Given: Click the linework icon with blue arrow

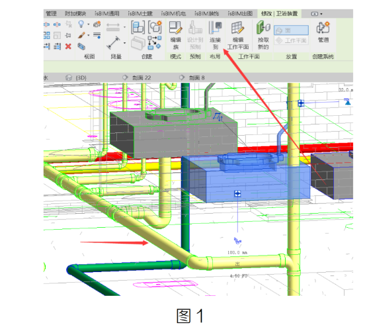Looking at the screenshot, I should click(97, 36).
